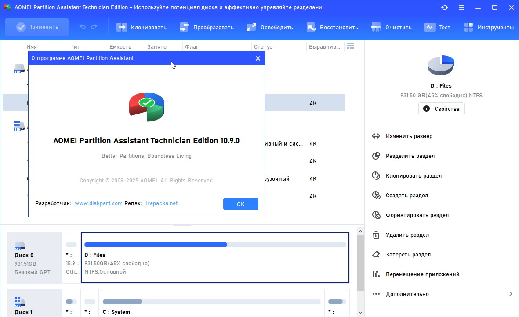Select Перемещение приложений option
Image resolution: width=519 pixels, height=317 pixels.
(416, 274)
